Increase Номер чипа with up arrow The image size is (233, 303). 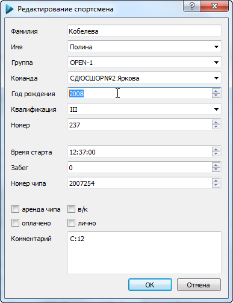[x=216, y=181]
